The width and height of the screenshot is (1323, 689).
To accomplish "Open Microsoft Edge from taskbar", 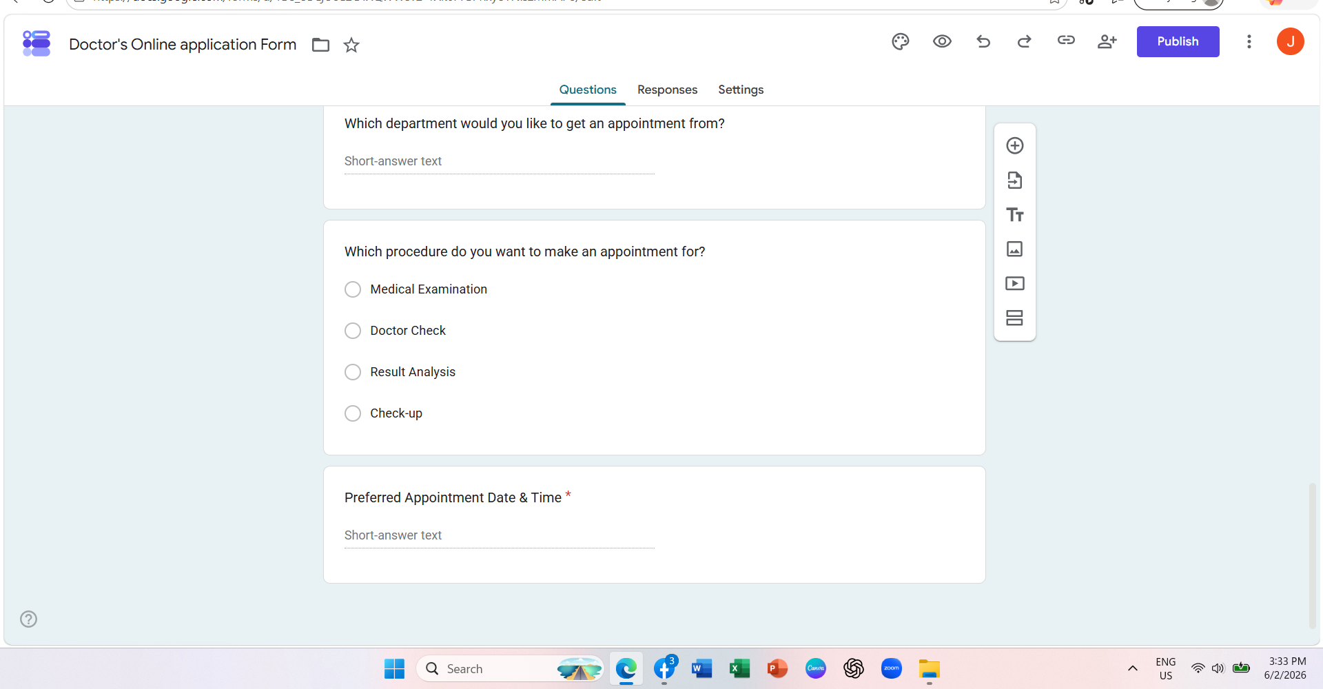I will coord(626,668).
